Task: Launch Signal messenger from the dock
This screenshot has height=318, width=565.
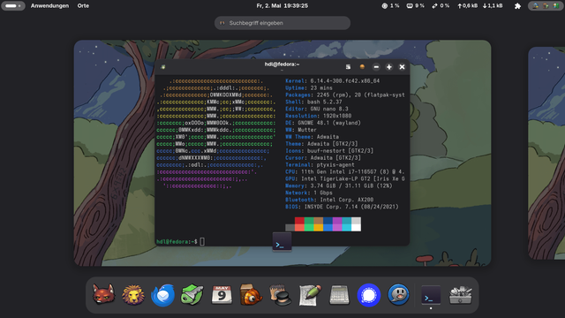Action: click(369, 295)
